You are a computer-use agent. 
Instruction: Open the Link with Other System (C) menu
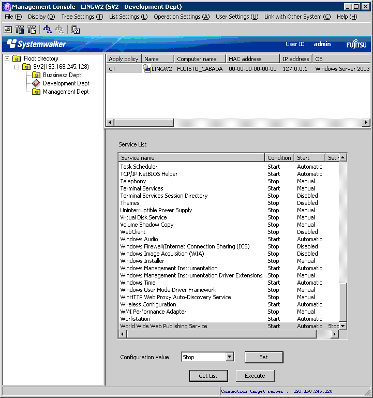click(x=297, y=17)
